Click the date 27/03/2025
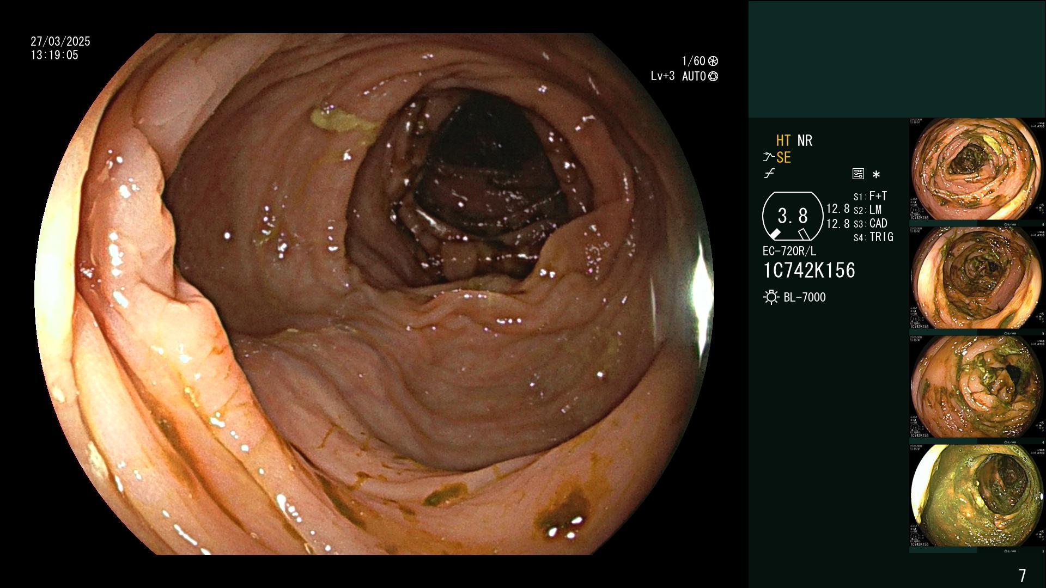1046x588 pixels. tap(60, 41)
